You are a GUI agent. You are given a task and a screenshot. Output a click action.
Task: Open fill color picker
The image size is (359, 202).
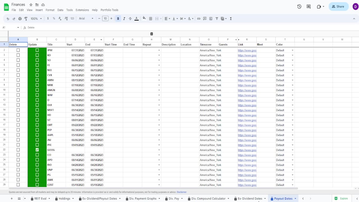[x=144, y=19]
